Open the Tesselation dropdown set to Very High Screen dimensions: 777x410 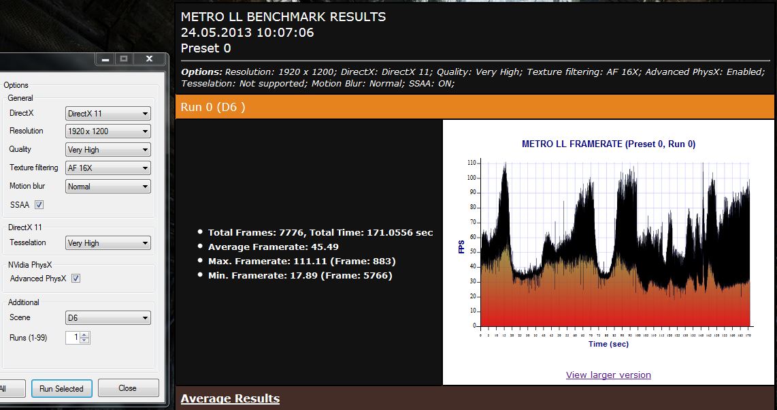coord(108,243)
